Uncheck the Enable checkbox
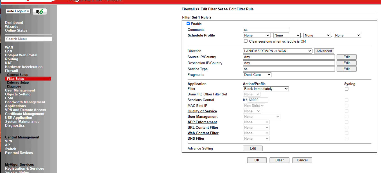Viewport: 381px width, 173px height. pos(188,24)
